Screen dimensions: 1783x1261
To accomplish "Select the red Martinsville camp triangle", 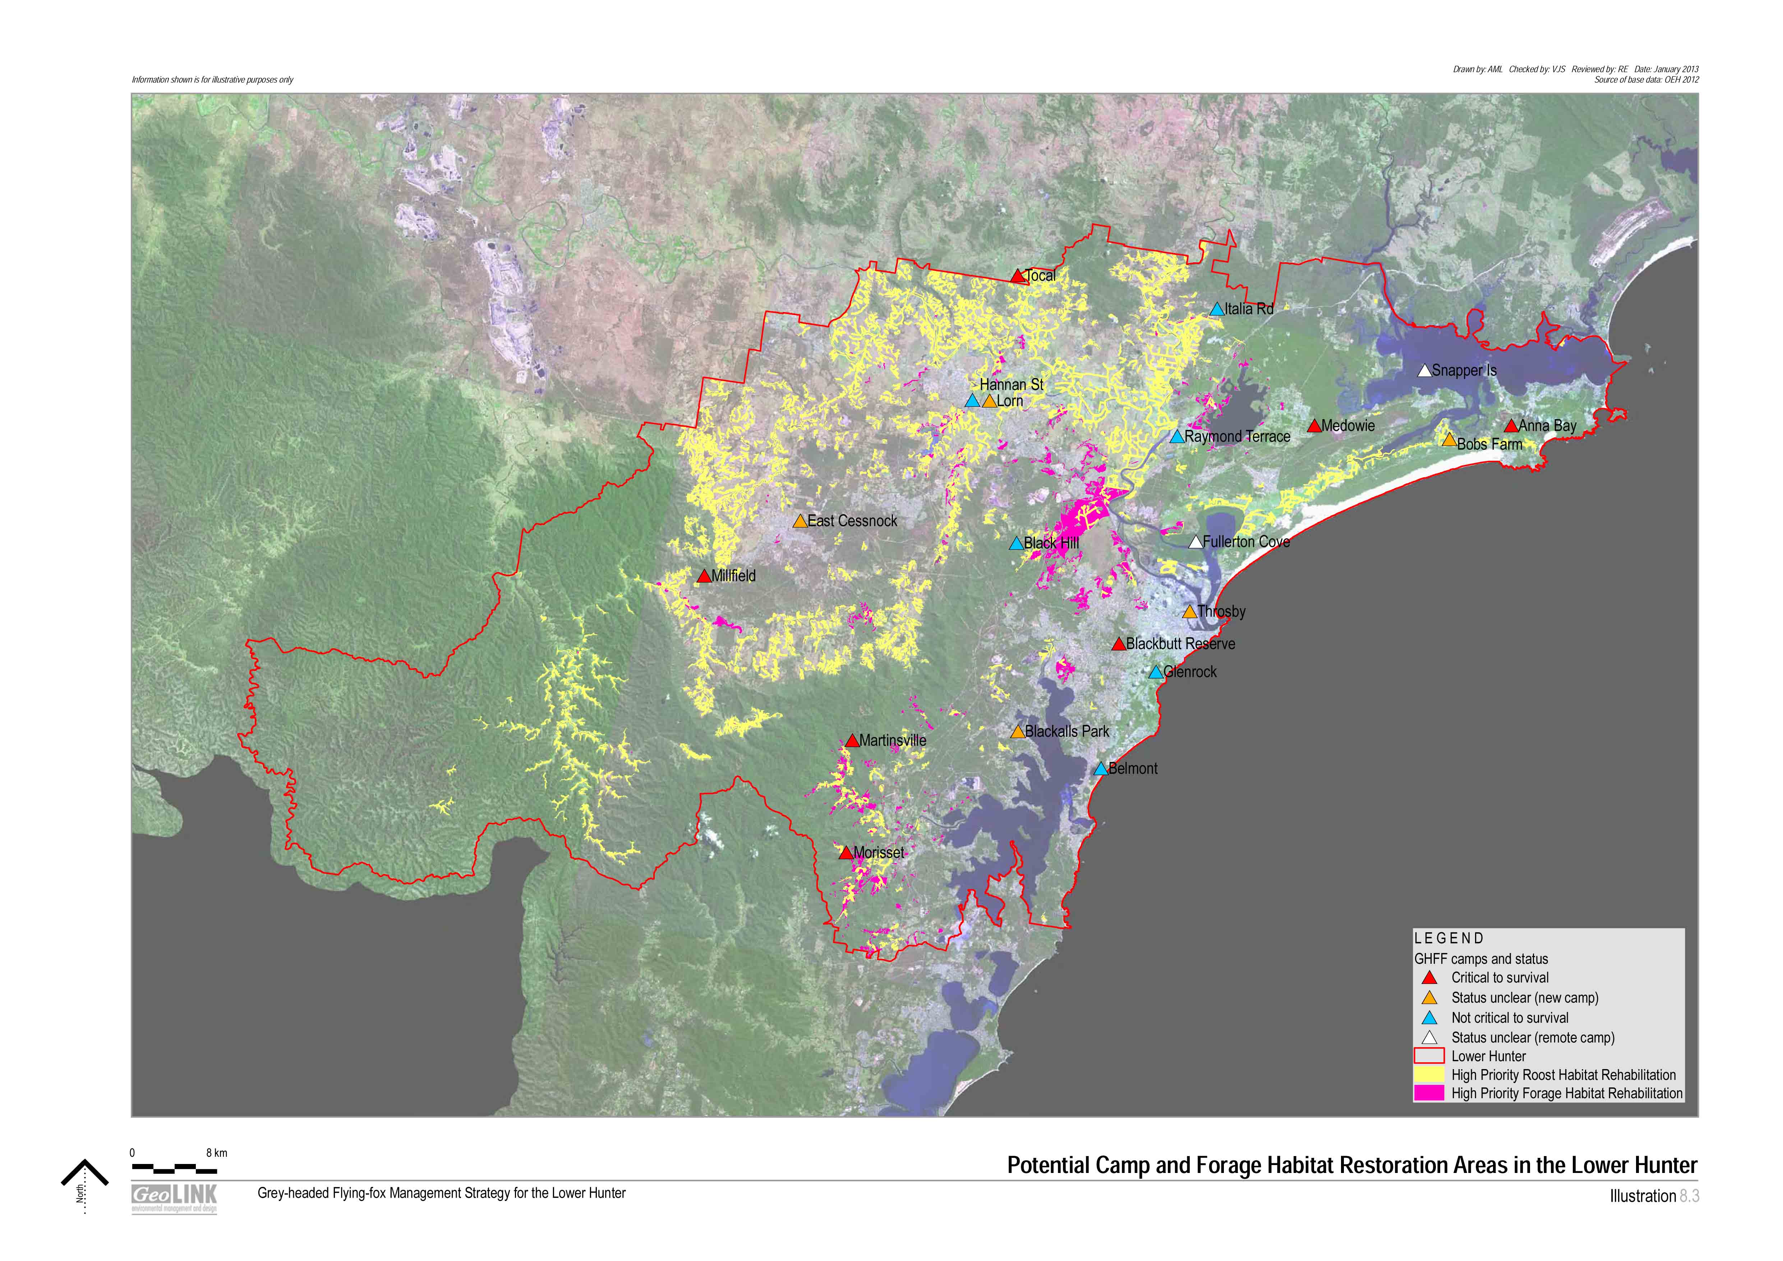I will point(852,741).
